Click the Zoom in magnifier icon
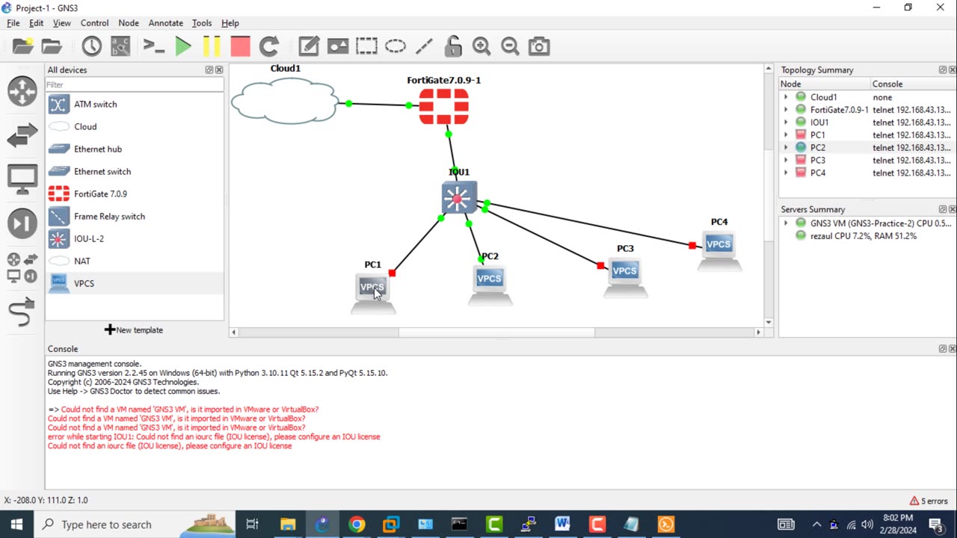The width and height of the screenshot is (957, 538). (x=481, y=46)
